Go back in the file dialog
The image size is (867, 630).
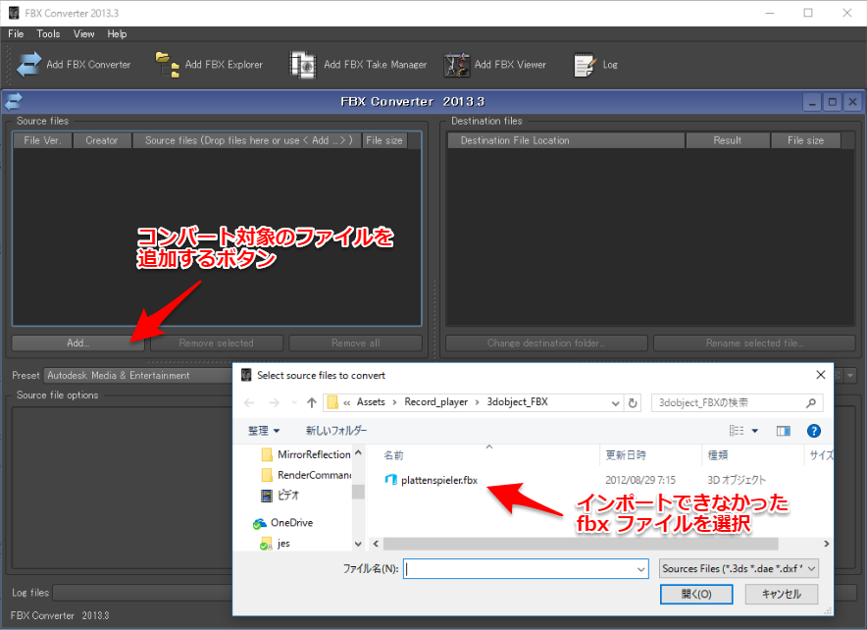tap(249, 402)
